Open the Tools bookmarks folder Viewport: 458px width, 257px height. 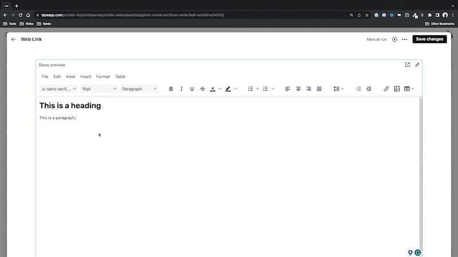(x=10, y=24)
